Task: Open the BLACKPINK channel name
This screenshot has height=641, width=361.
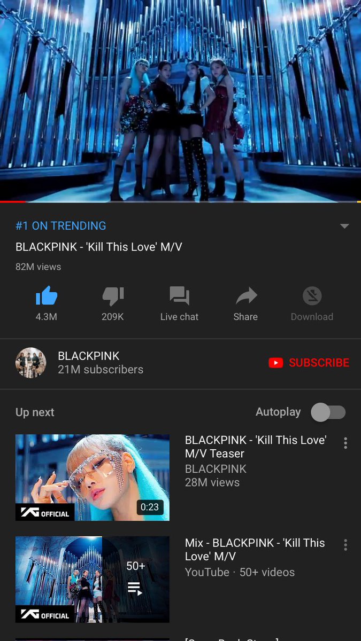Action: coord(88,356)
